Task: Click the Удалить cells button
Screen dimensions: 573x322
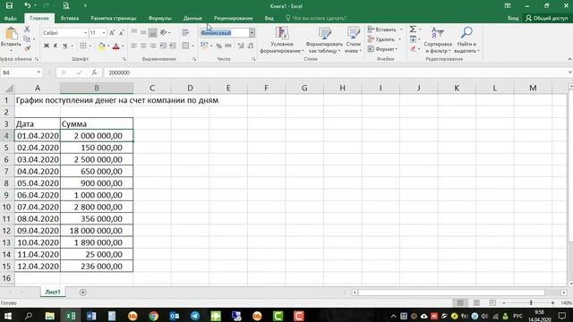Action: click(384, 39)
